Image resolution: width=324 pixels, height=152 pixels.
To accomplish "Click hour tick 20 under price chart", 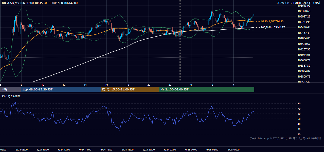I will pos(149,85).
